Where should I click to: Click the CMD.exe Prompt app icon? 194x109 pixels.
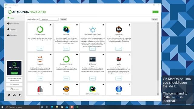[40, 29]
